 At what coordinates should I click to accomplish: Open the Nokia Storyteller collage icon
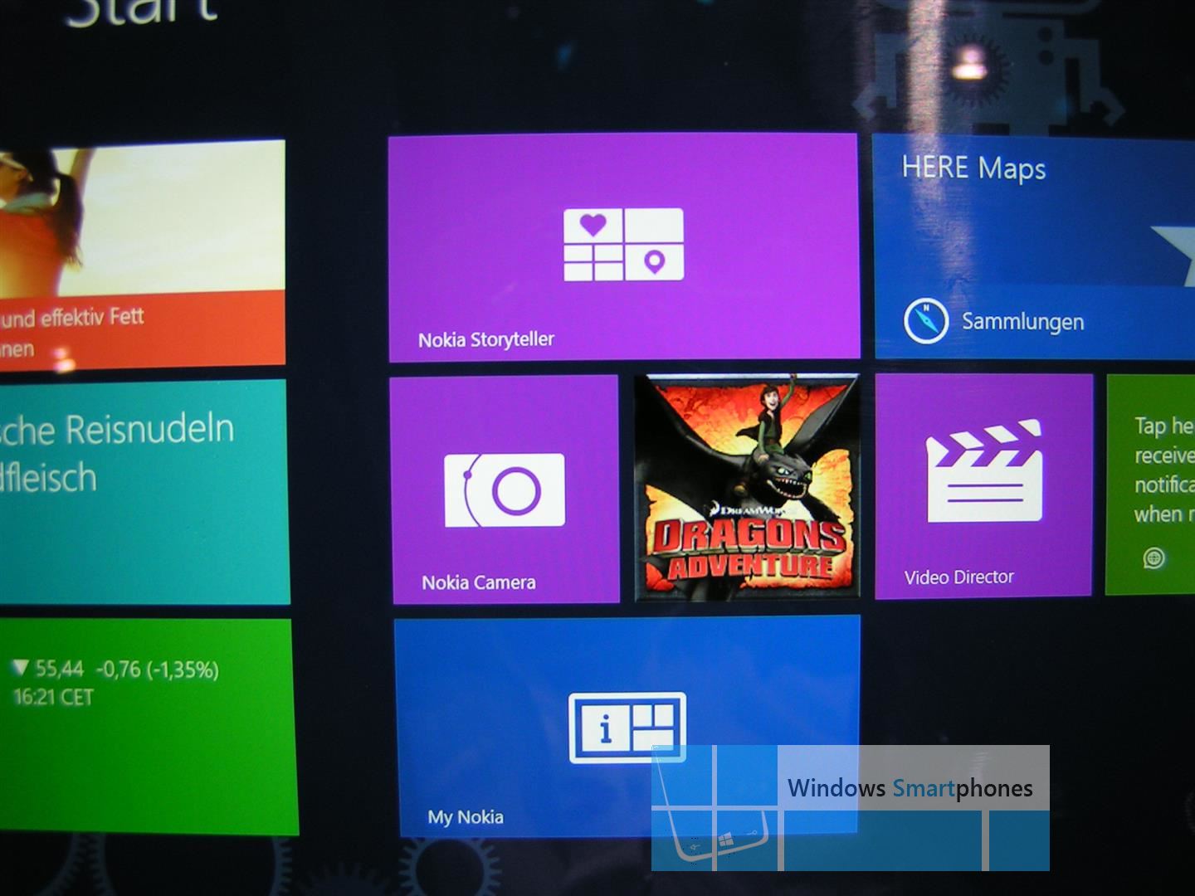(624, 245)
